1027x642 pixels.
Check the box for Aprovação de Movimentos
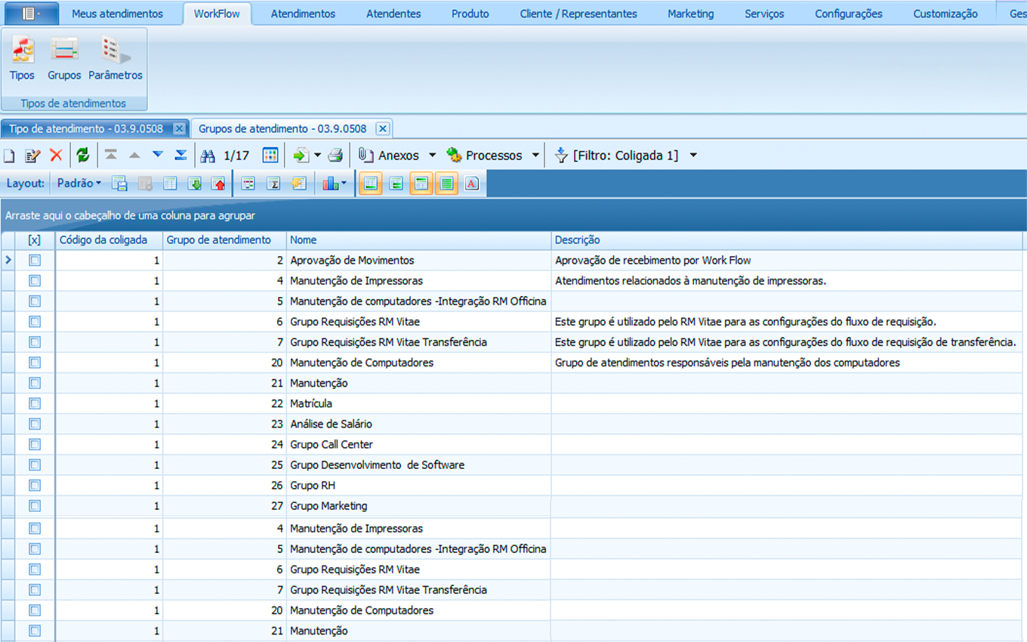35,261
